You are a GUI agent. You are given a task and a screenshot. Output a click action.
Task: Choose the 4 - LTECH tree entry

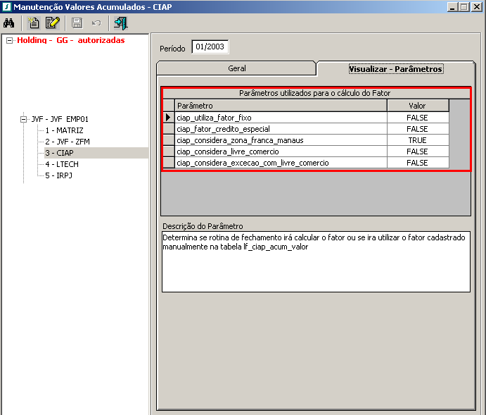[62, 164]
